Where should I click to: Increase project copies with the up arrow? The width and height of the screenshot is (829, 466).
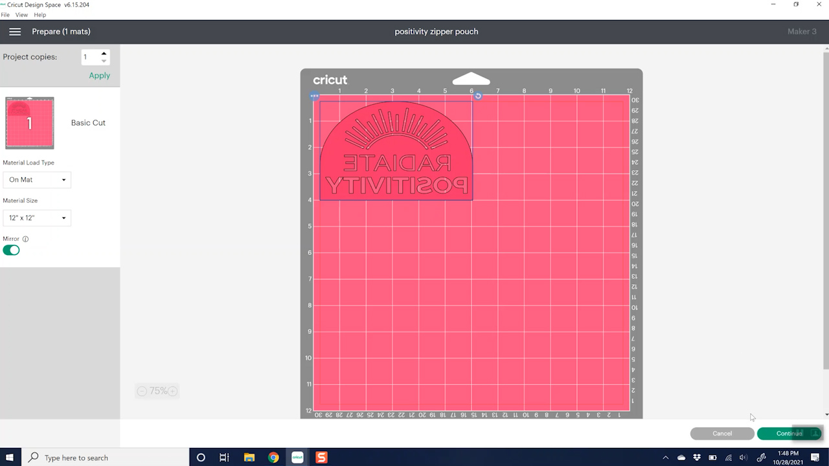104,53
